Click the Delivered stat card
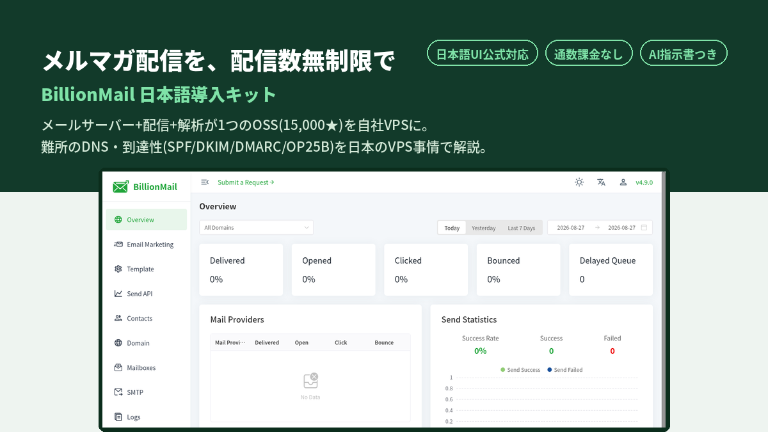 (x=241, y=269)
